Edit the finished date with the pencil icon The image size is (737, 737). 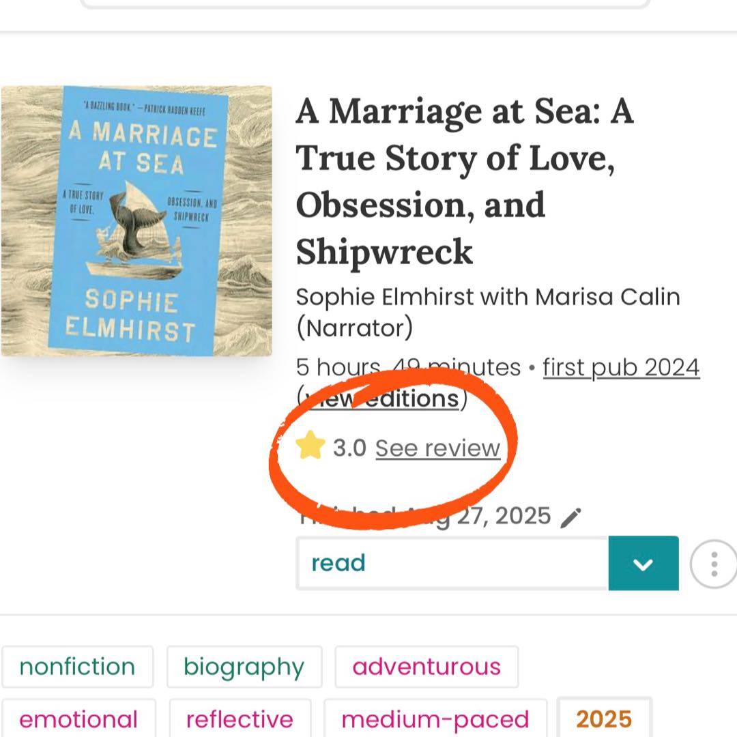click(x=570, y=518)
